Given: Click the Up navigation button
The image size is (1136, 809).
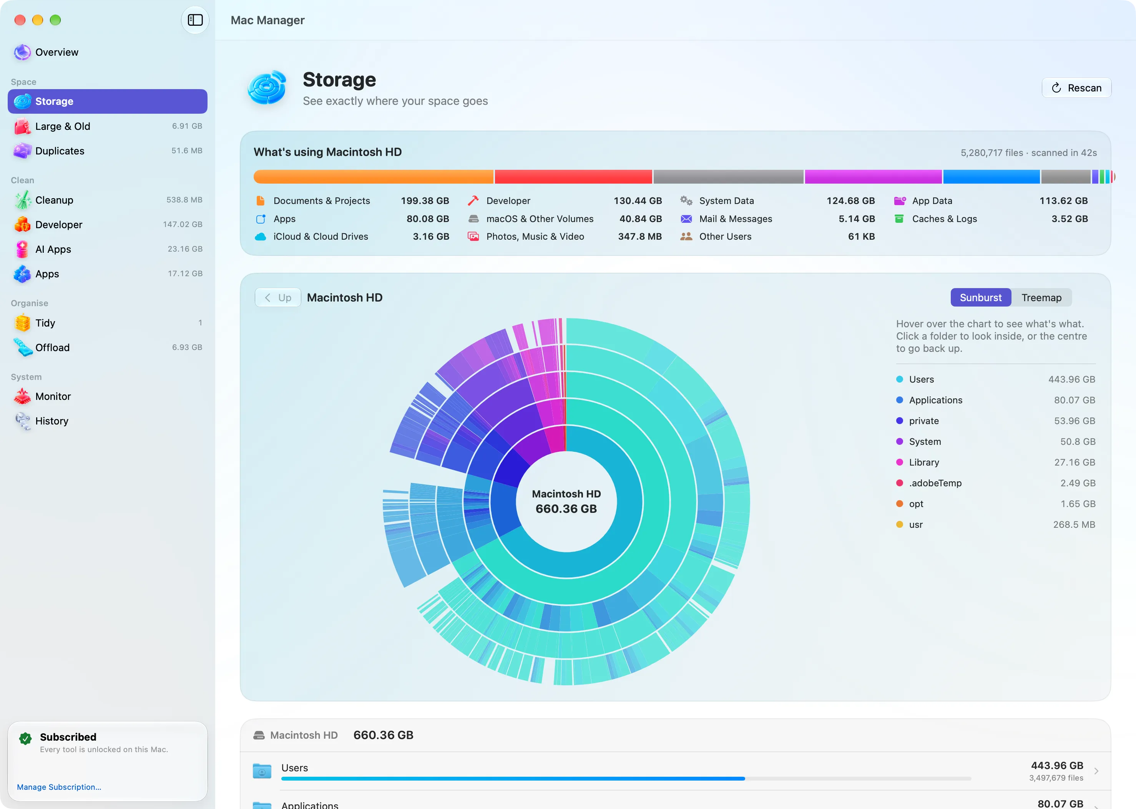Looking at the screenshot, I should coord(277,297).
